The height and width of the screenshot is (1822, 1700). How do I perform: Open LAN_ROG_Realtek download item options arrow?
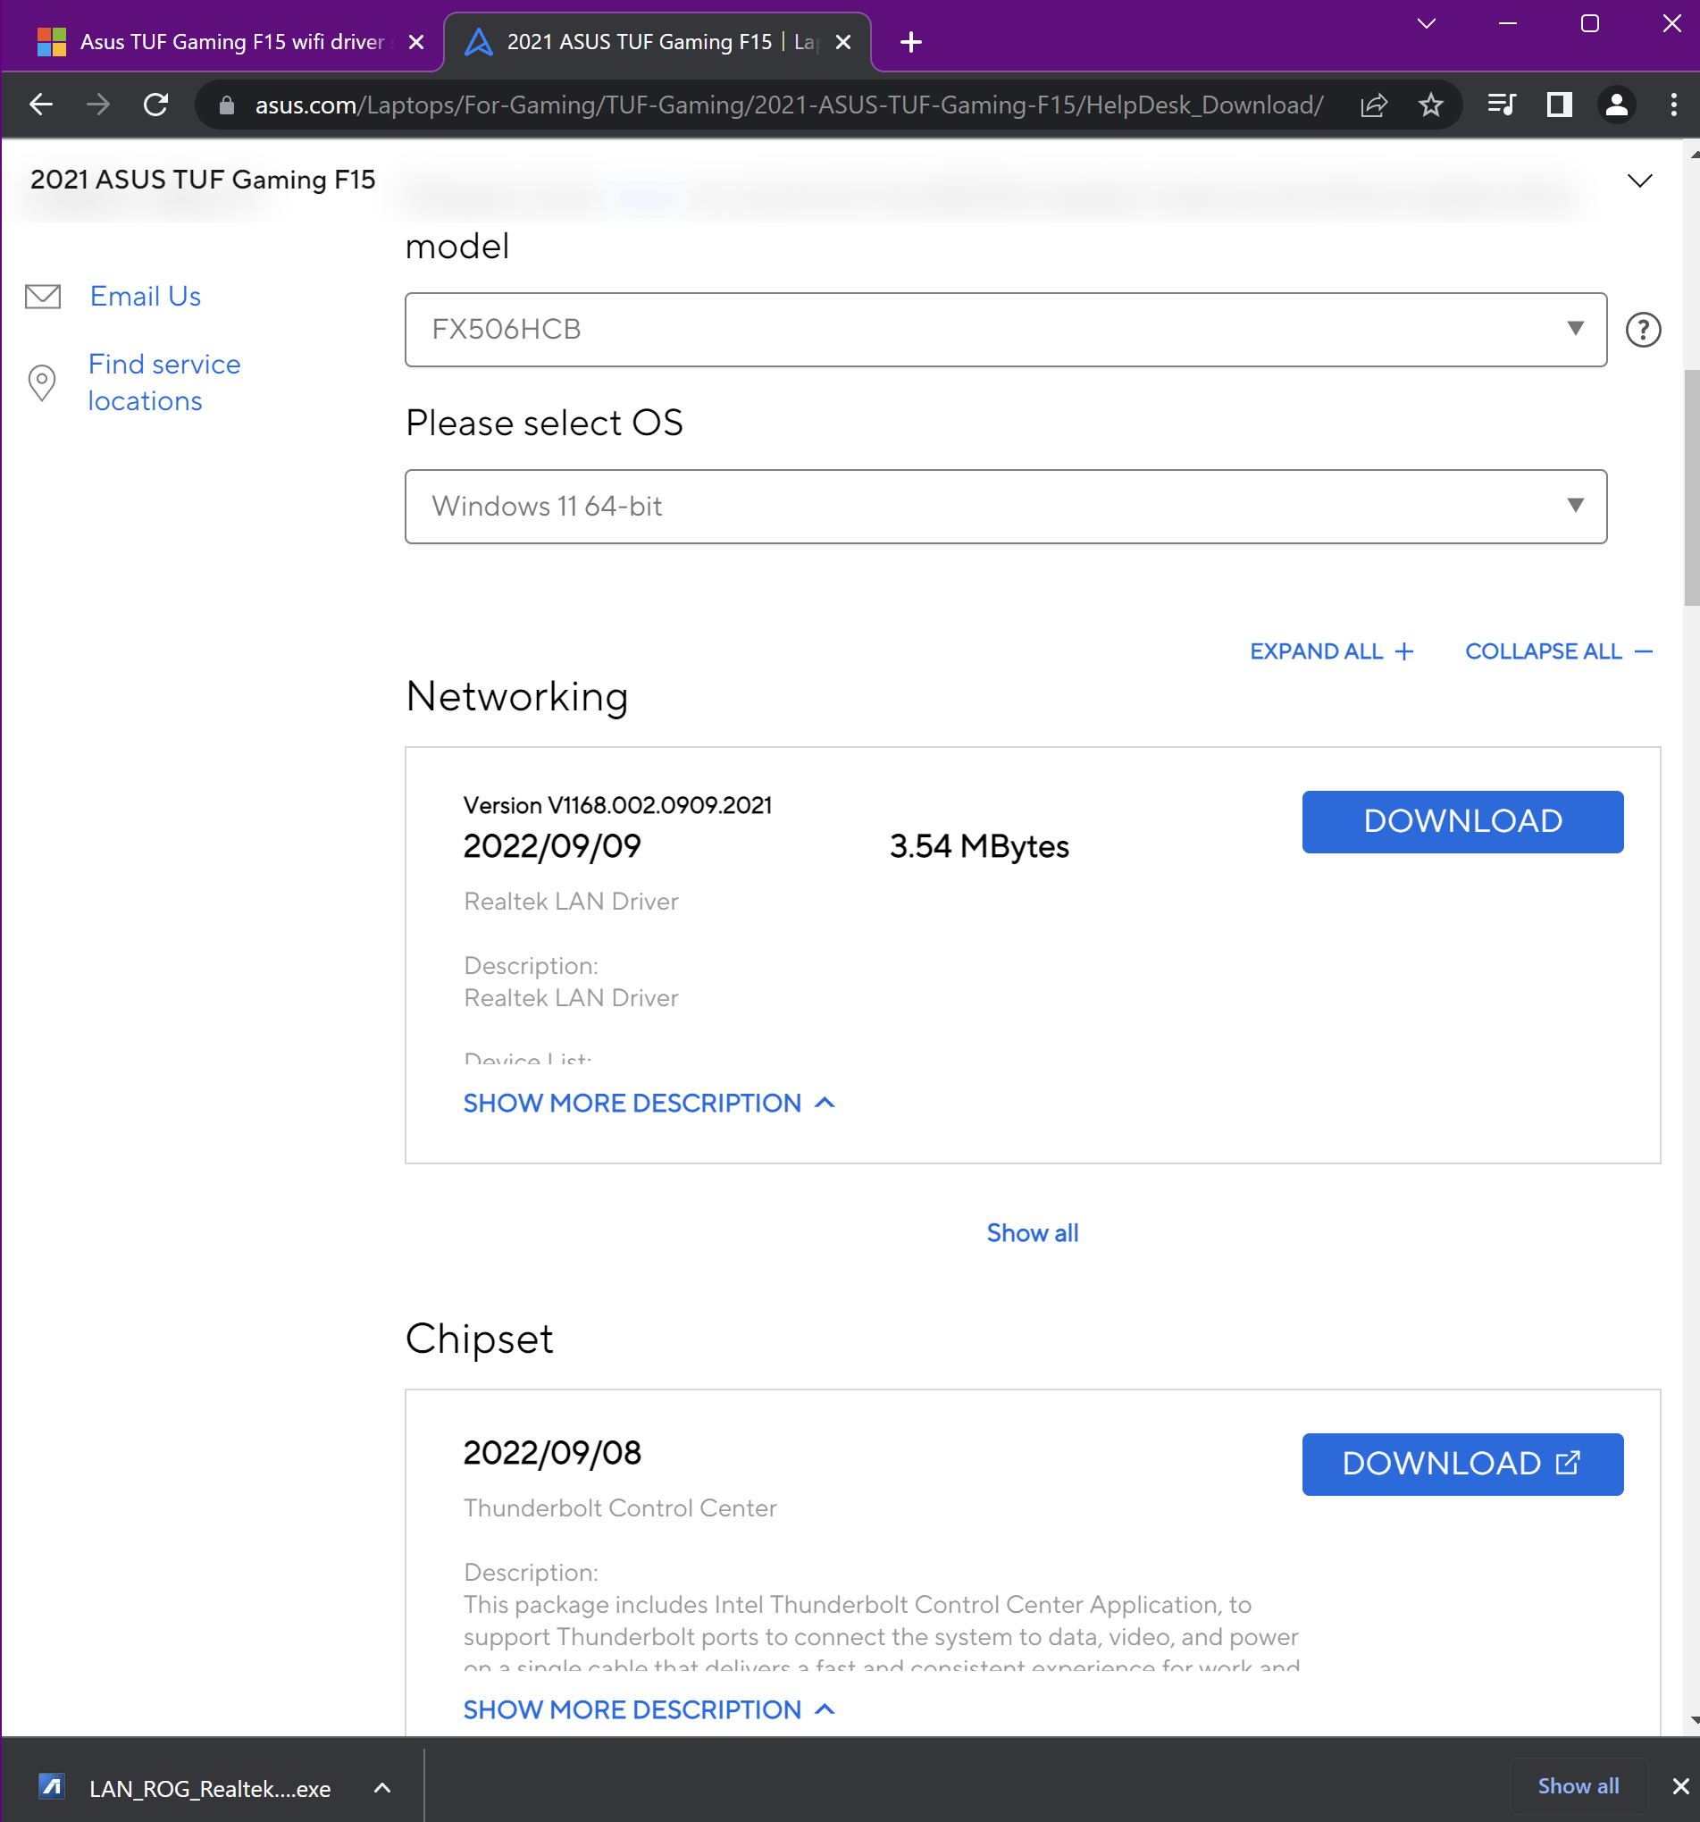(x=383, y=1787)
